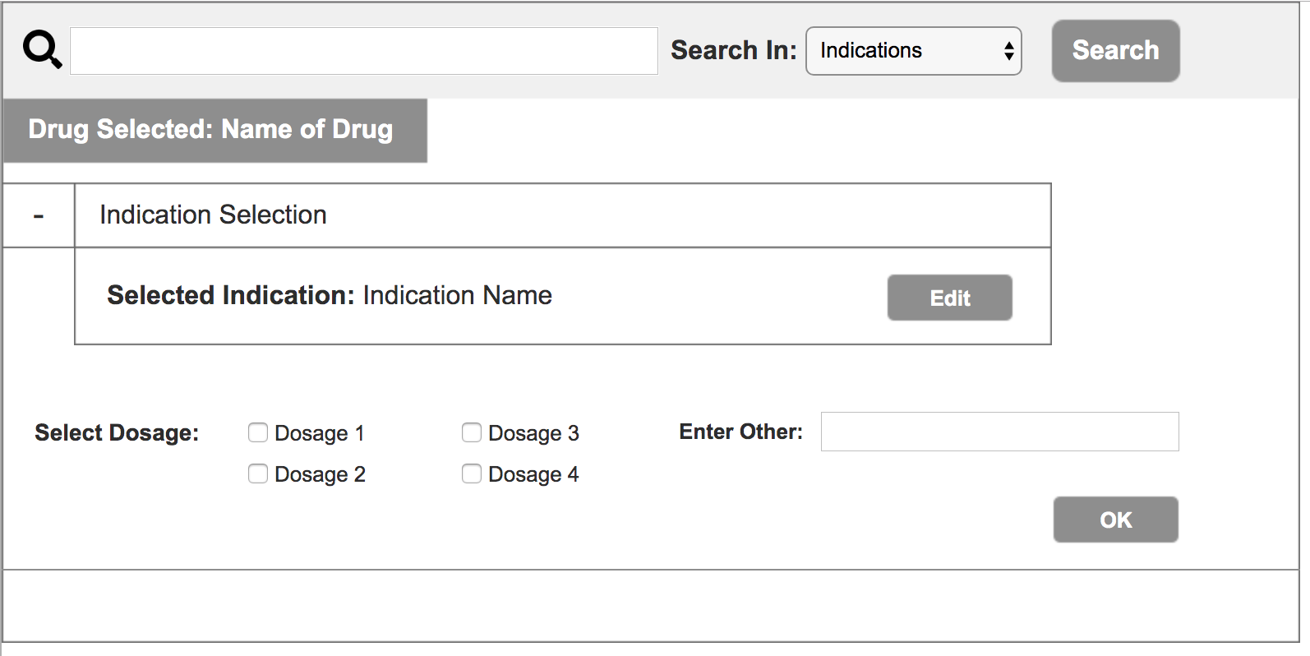Click the "Select Dosage:" label

click(x=117, y=432)
